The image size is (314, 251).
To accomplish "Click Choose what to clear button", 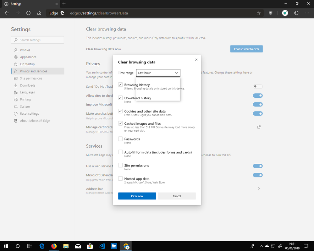I will (246, 49).
